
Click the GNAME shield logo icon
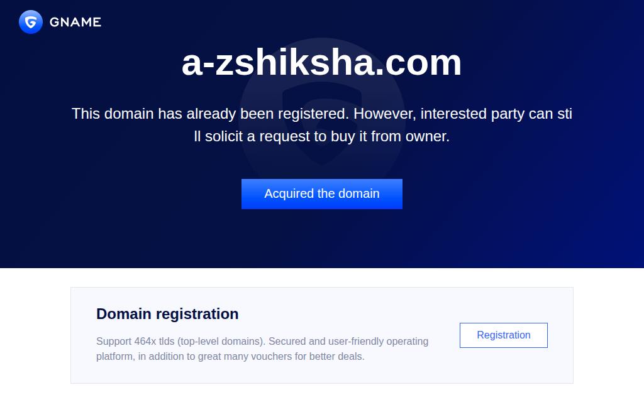(30, 22)
